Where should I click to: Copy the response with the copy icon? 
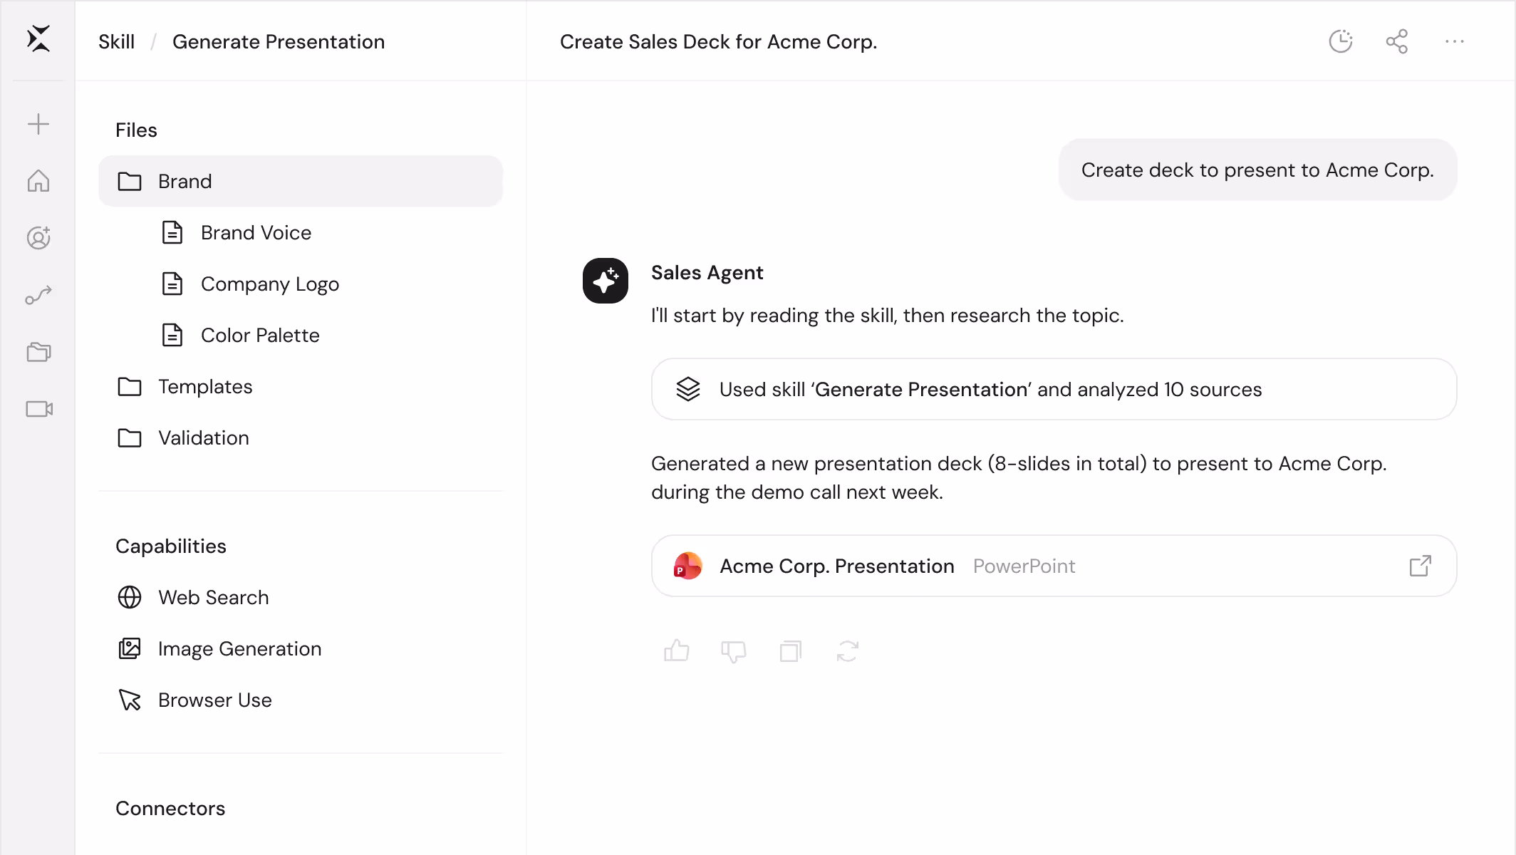pyautogui.click(x=791, y=651)
